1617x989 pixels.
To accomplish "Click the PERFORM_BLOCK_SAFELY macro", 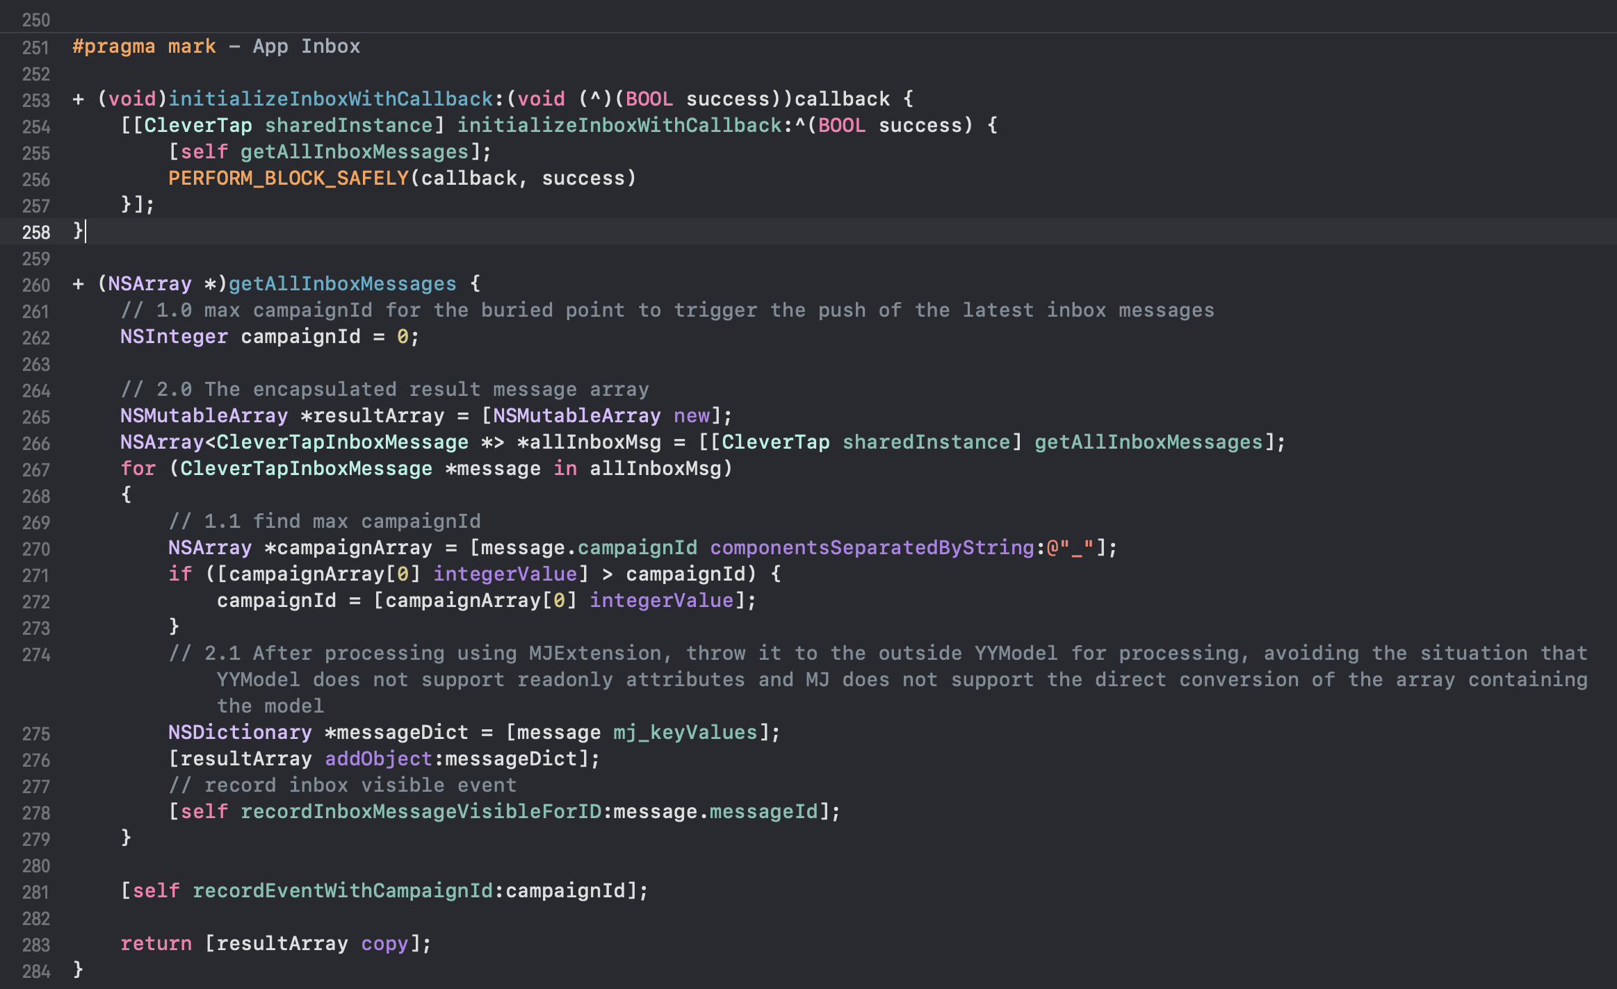I will pyautogui.click(x=288, y=178).
